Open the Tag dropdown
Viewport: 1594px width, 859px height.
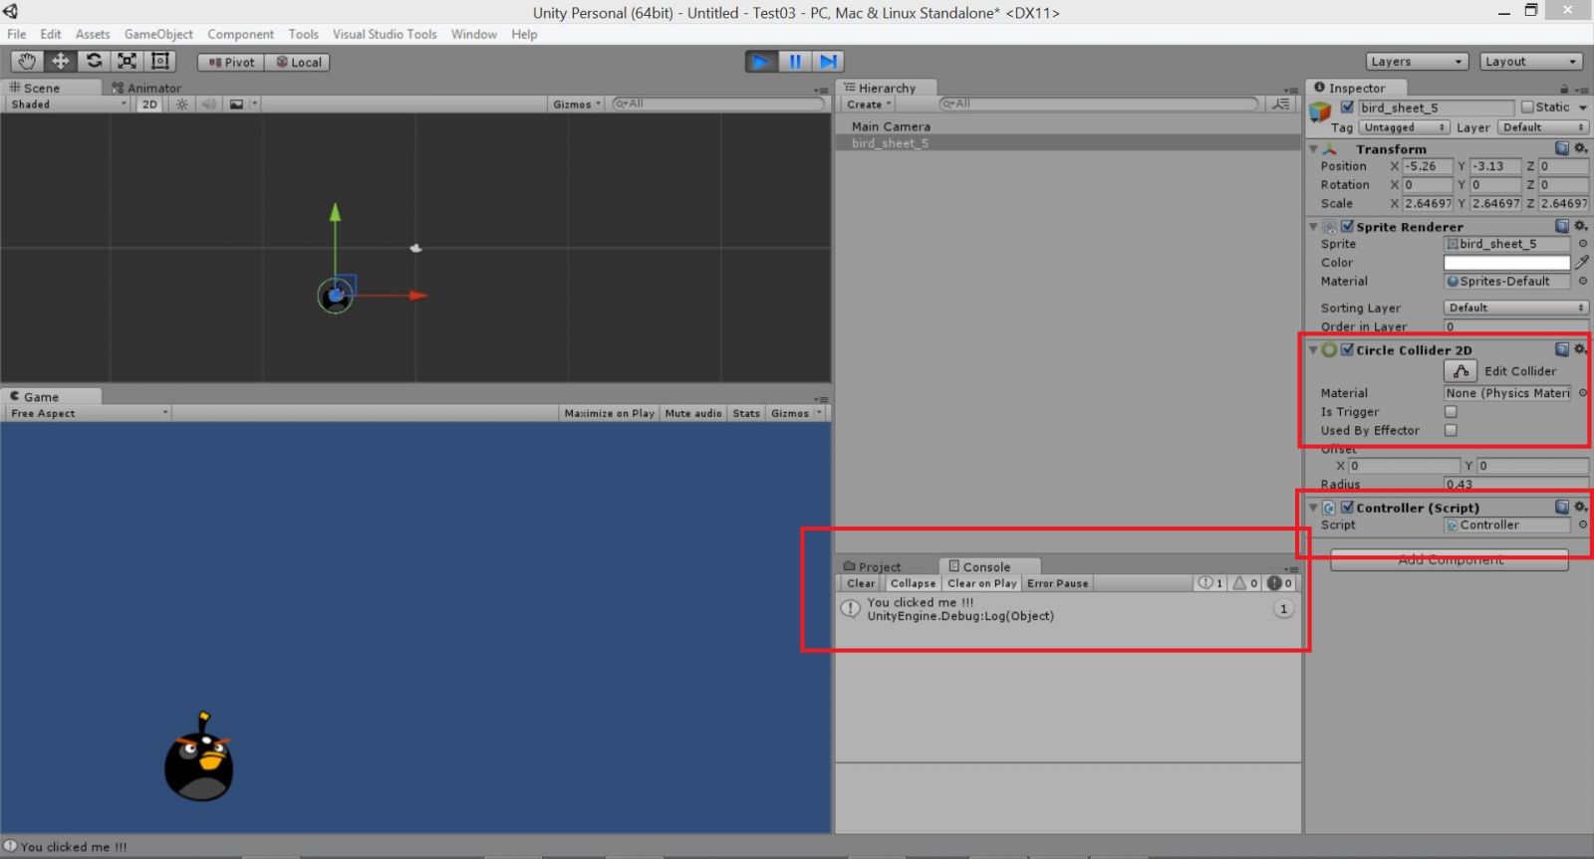1404,127
